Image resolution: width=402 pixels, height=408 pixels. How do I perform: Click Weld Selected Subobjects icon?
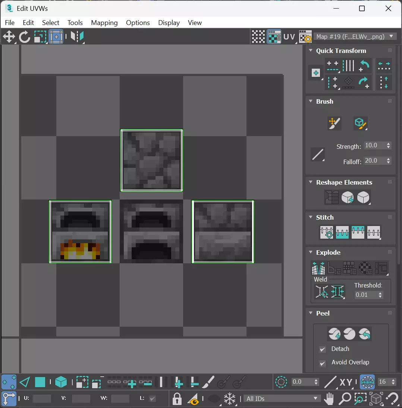337,292
